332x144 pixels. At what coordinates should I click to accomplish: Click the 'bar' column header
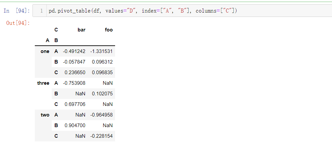tap(82, 30)
